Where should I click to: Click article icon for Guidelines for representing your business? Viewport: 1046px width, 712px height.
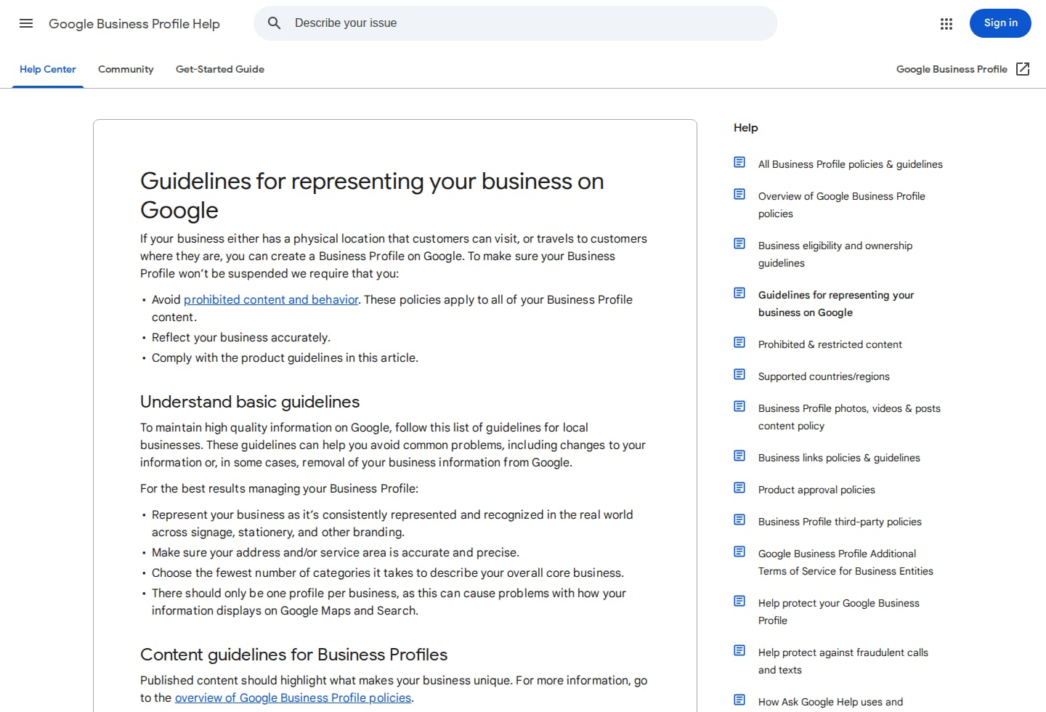coord(739,294)
